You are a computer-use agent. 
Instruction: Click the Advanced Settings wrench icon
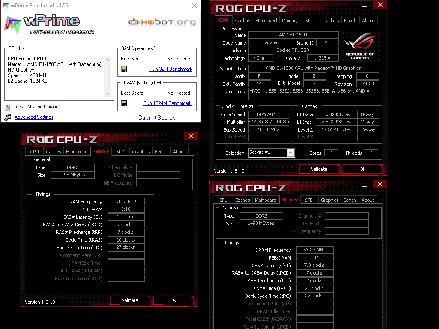[8, 117]
